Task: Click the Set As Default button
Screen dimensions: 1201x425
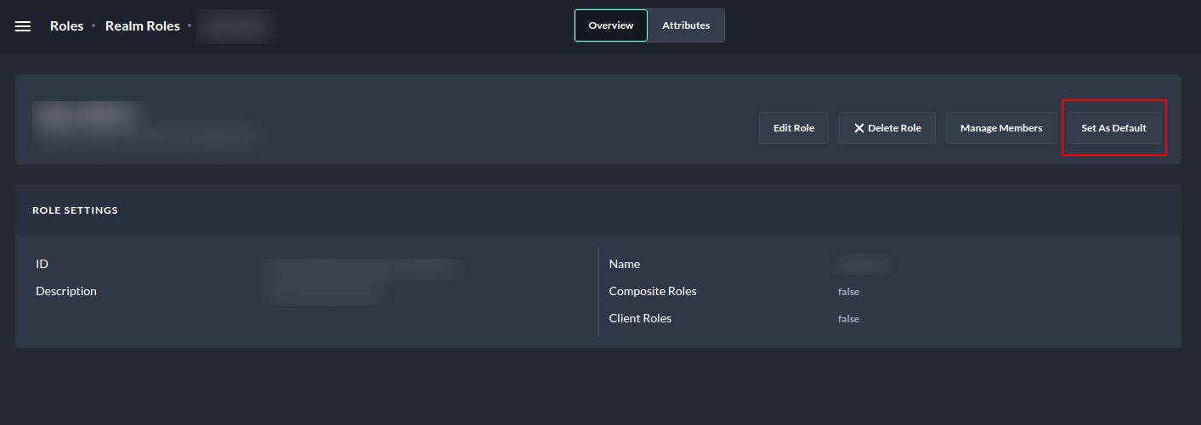Action: [1113, 128]
